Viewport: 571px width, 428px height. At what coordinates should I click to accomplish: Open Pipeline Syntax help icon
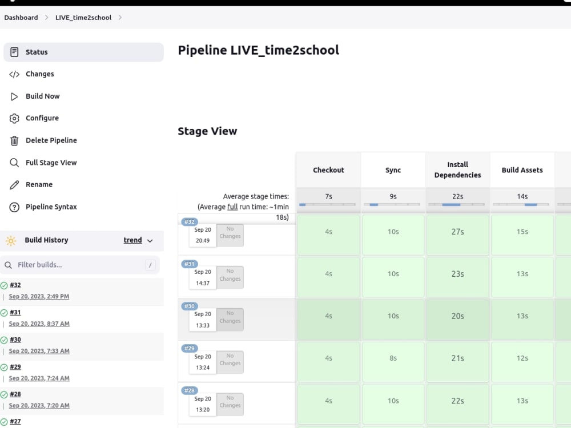pos(14,207)
